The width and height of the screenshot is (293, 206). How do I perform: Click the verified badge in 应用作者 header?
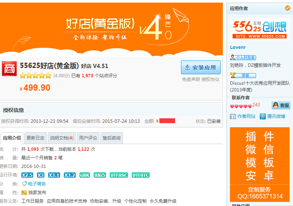287,8
